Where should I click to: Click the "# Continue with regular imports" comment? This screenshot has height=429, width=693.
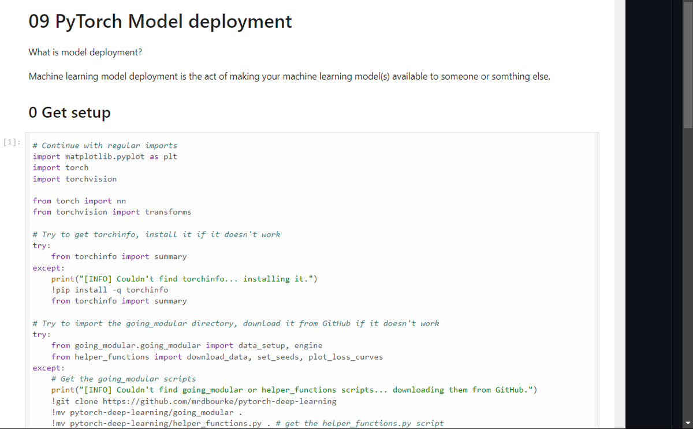105,146
